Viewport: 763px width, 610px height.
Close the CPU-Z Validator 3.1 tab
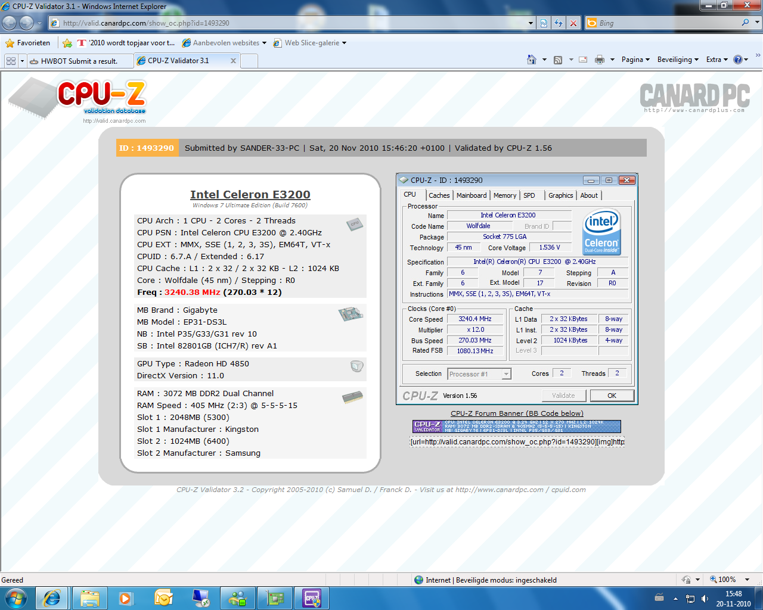point(233,61)
